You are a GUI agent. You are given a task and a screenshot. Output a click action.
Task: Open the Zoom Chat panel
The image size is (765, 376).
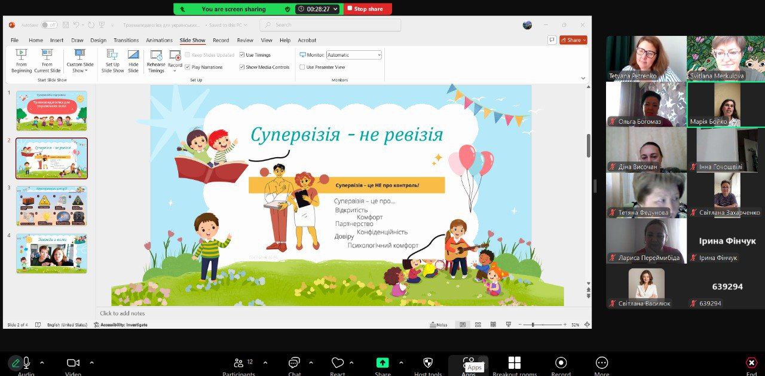pyautogui.click(x=294, y=363)
